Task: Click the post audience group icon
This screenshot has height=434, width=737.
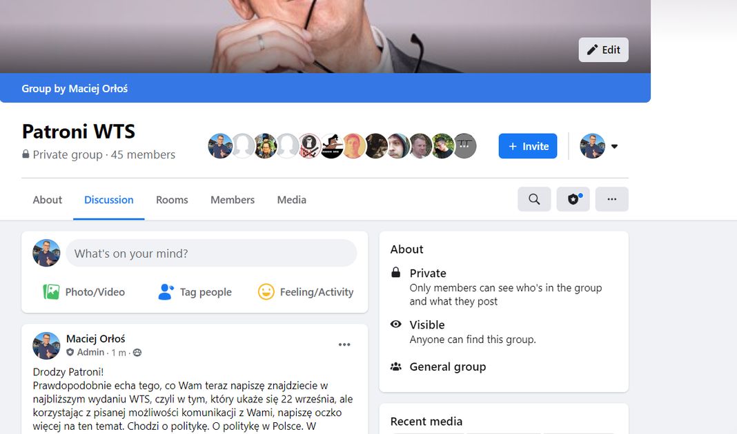Action: [137, 352]
